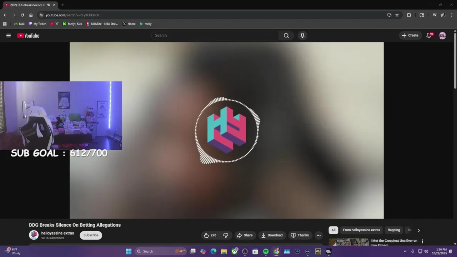This screenshot has width=457, height=257.
Task: Open helloyassine extras channel avatar
Action: pyautogui.click(x=34, y=235)
